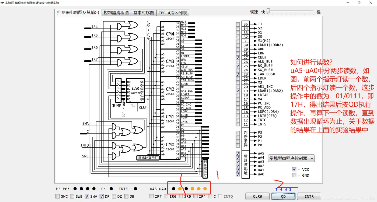Enable checkbox for 31 M1(M2)

(x=238, y=41)
